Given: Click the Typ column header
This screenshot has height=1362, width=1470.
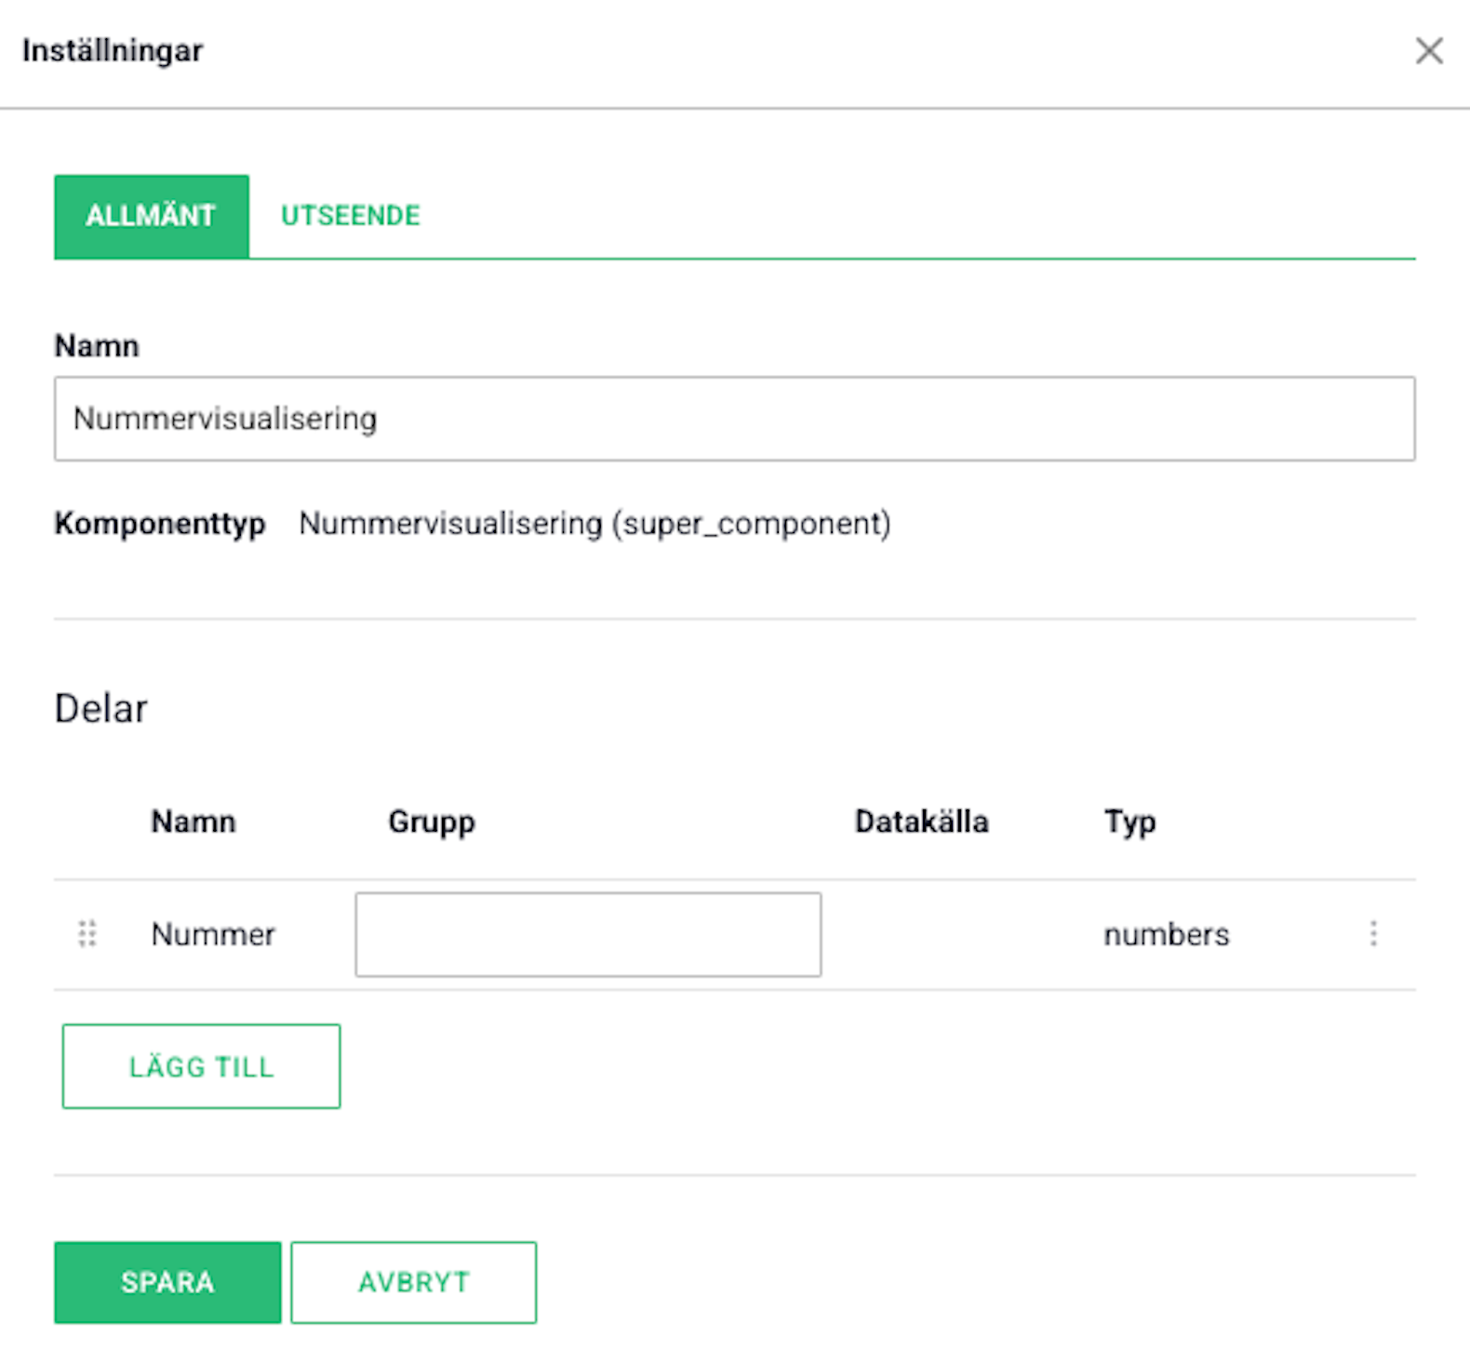Looking at the screenshot, I should coord(1130,822).
